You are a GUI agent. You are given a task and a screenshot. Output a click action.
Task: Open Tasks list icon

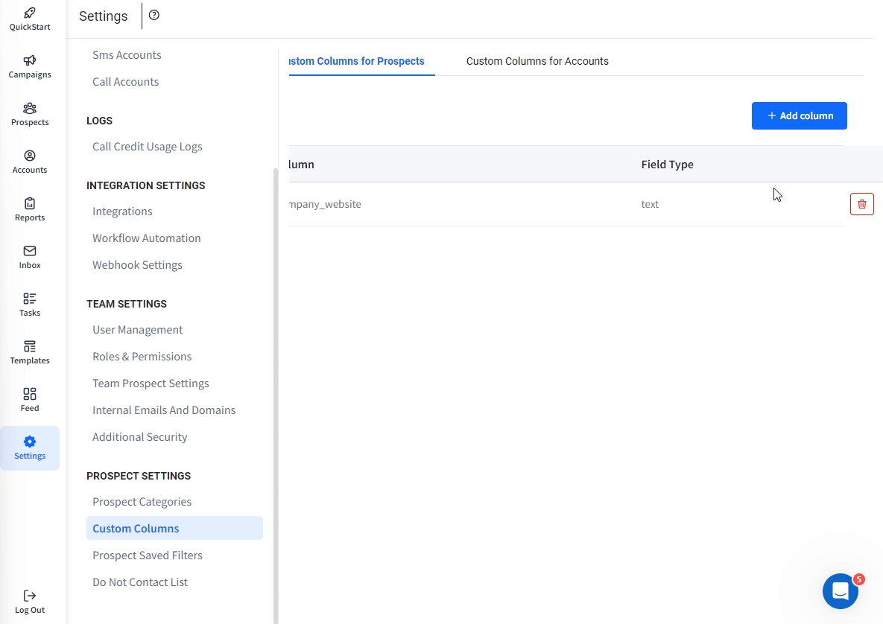tap(30, 299)
